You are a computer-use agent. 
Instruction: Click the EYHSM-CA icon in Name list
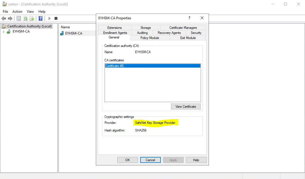pos(62,33)
